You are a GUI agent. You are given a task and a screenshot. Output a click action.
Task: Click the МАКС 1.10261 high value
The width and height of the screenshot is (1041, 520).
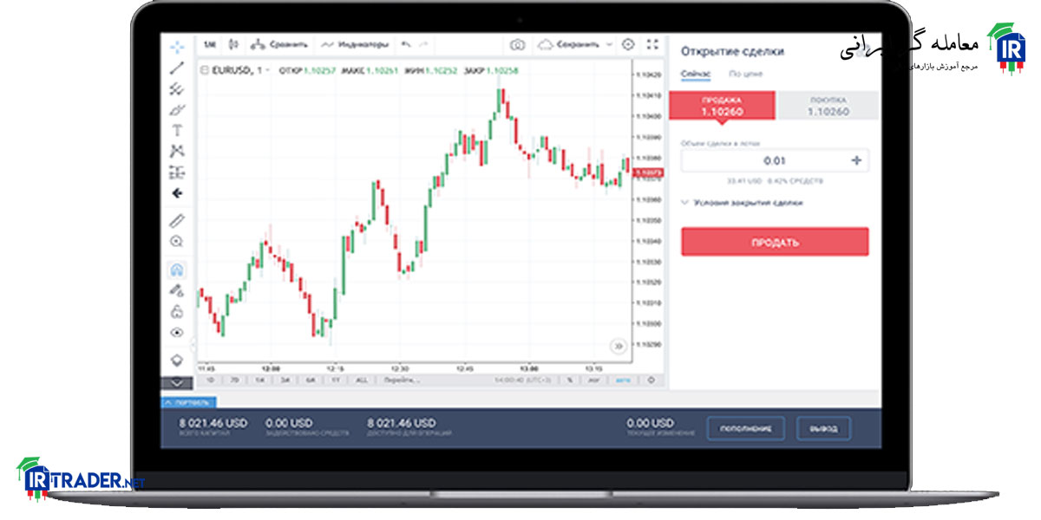point(370,70)
